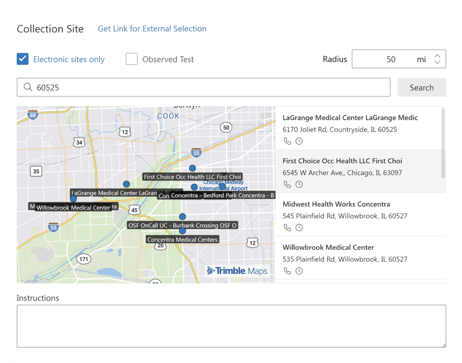
Task: Click the Radius value field
Action: coord(391,59)
